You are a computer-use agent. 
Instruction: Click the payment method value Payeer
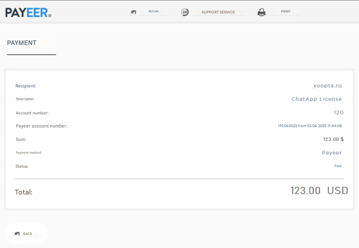pos(332,153)
